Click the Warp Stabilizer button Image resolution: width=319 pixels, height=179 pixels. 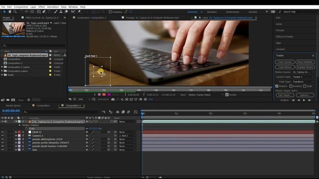point(305,62)
